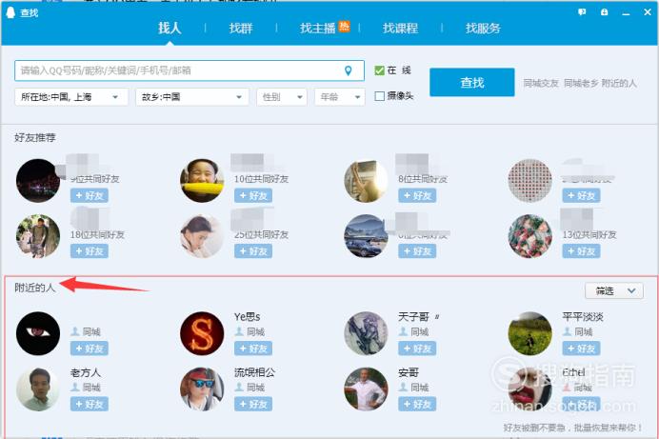Switch to the 找群 tab
Screen dimensions: 659x439
[241, 29]
